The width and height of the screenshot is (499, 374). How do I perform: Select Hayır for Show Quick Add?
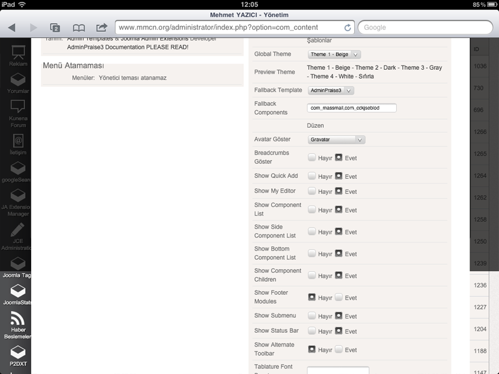tap(311, 176)
